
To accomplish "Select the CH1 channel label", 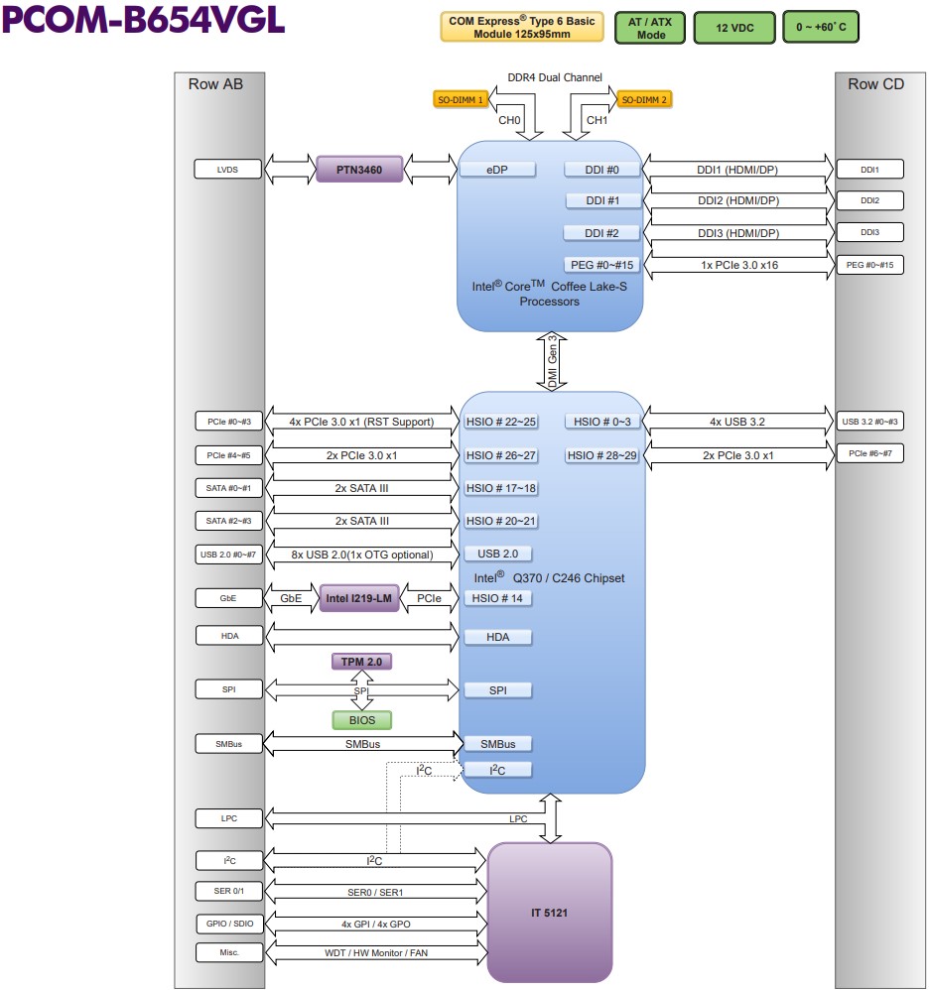I will tap(597, 120).
